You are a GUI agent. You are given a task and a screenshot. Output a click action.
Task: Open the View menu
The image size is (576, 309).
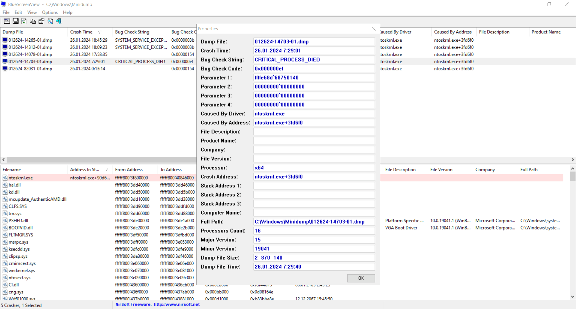(x=32, y=12)
